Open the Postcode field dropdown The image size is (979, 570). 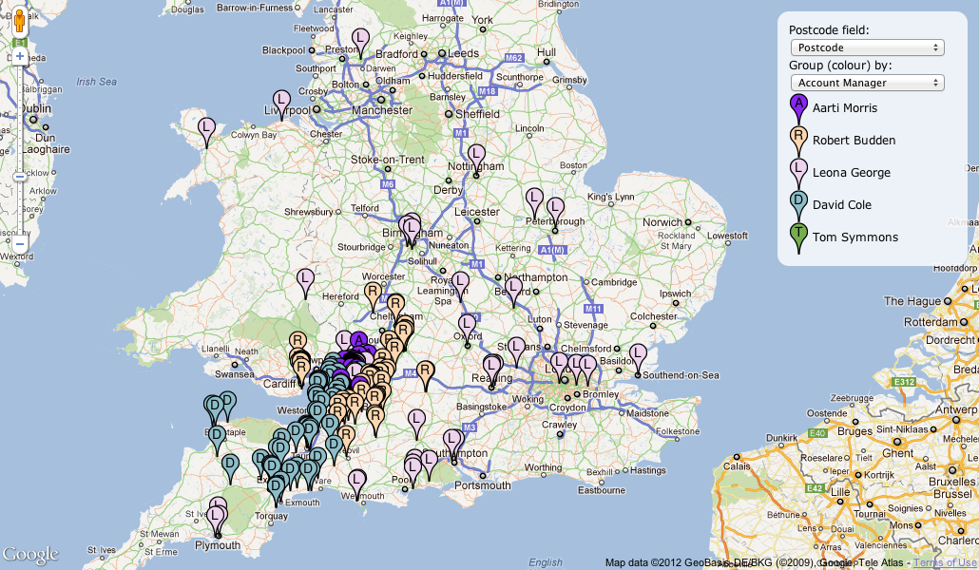[x=866, y=47]
